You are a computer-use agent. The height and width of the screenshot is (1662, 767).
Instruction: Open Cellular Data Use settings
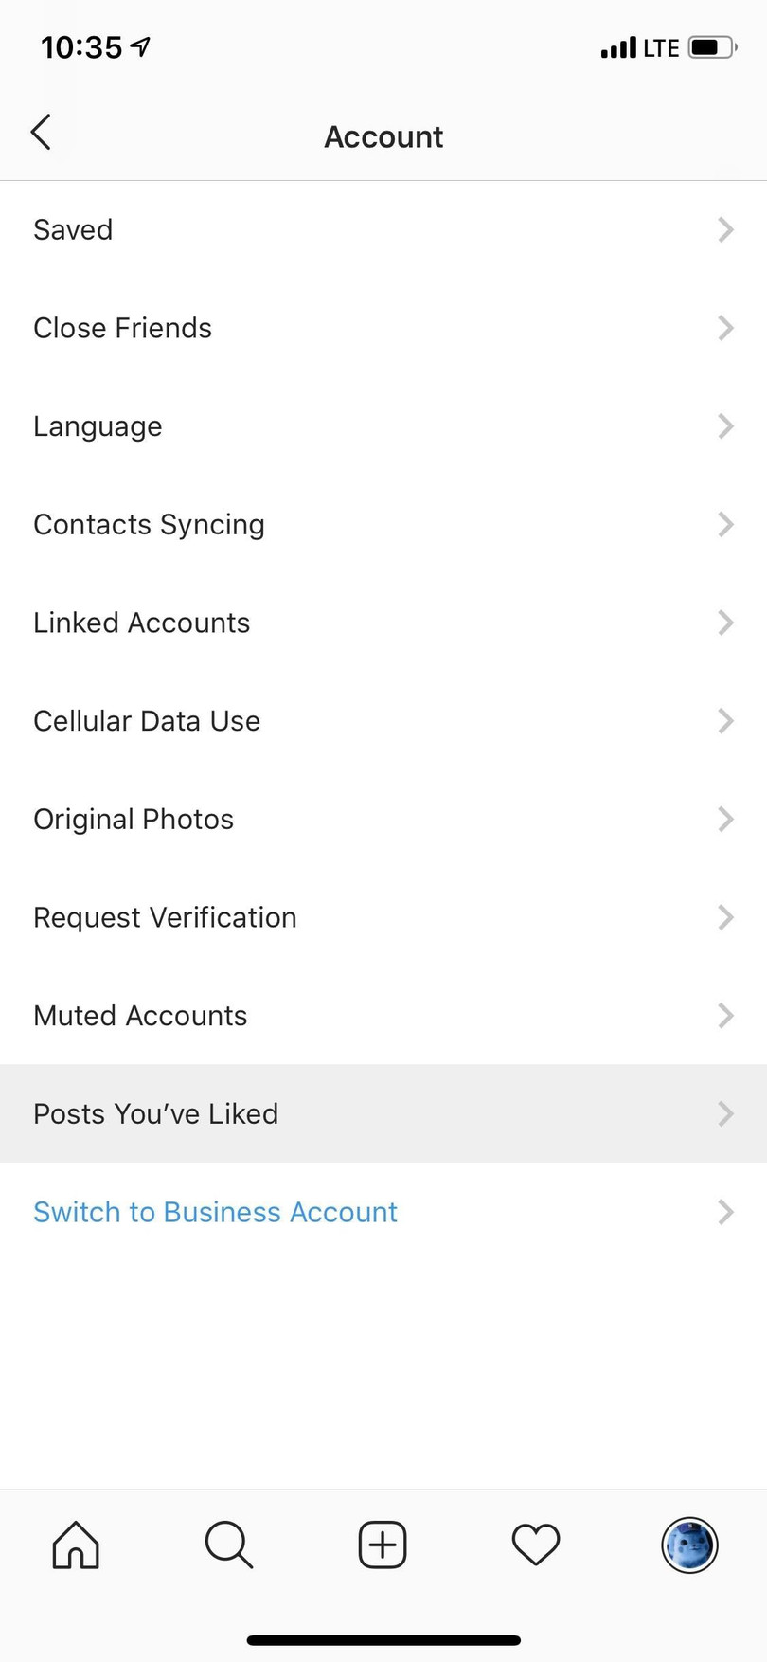(147, 721)
